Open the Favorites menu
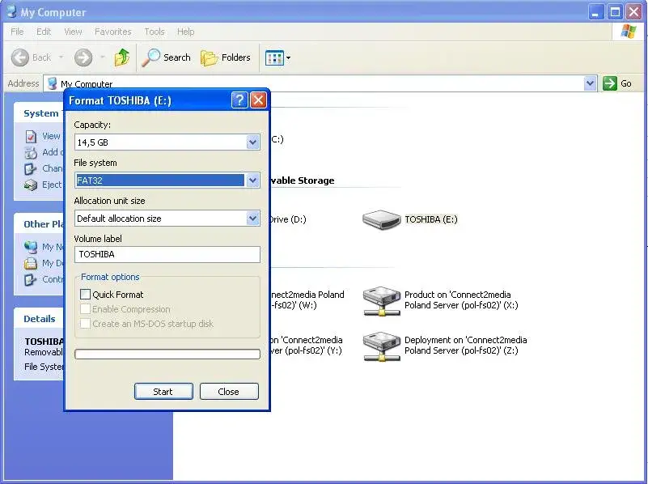 pos(112,32)
